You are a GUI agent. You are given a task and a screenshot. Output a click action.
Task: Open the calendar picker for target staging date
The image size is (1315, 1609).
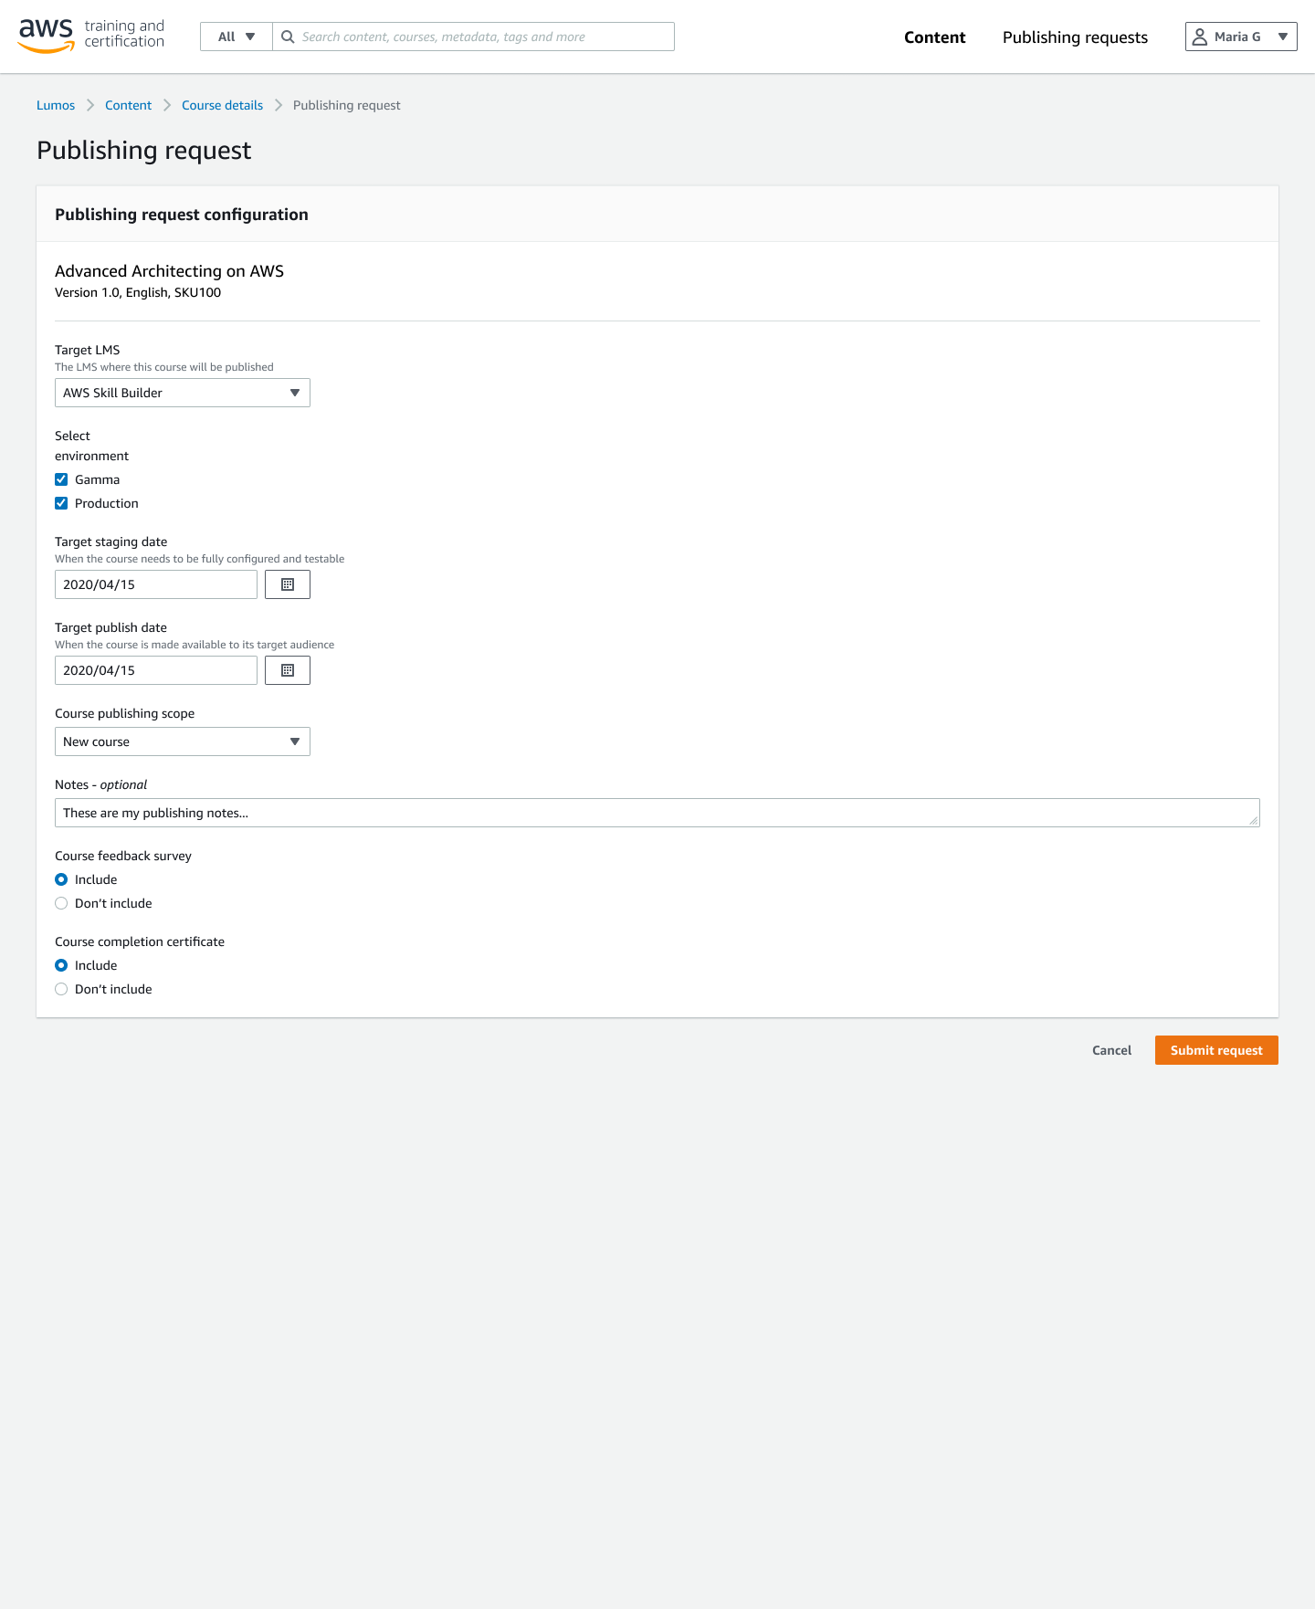(x=288, y=584)
